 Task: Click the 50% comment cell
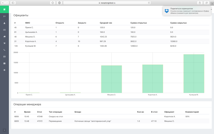[x=188, y=117]
